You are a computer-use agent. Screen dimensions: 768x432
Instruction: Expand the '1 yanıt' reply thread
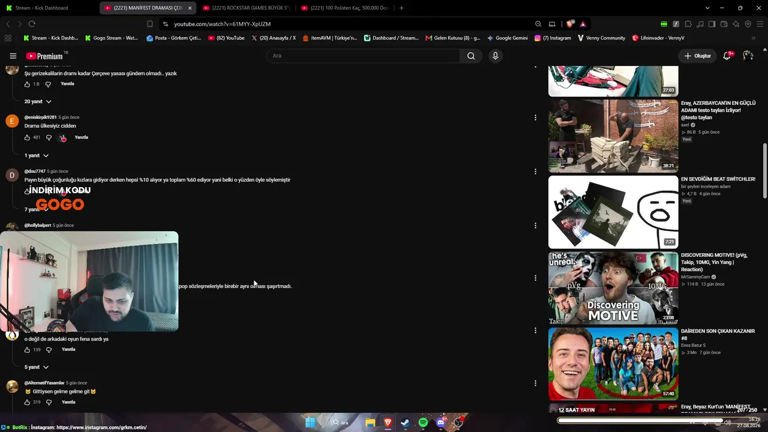click(37, 155)
